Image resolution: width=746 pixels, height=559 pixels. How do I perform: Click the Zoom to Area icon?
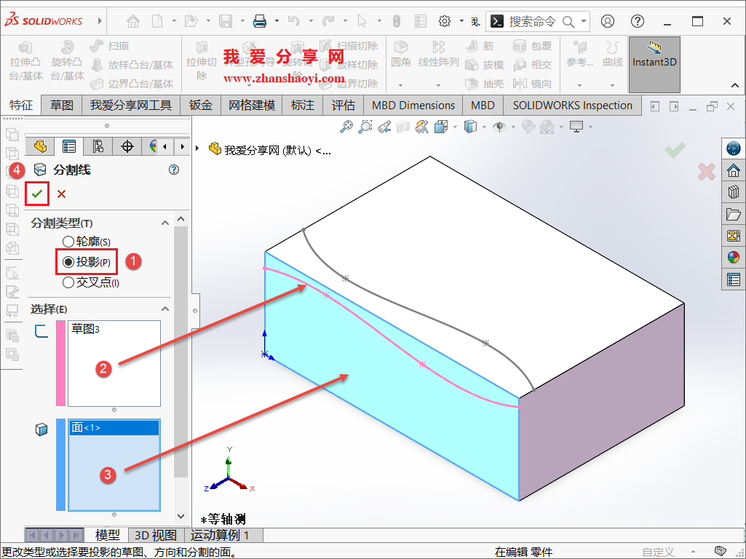coord(365,127)
